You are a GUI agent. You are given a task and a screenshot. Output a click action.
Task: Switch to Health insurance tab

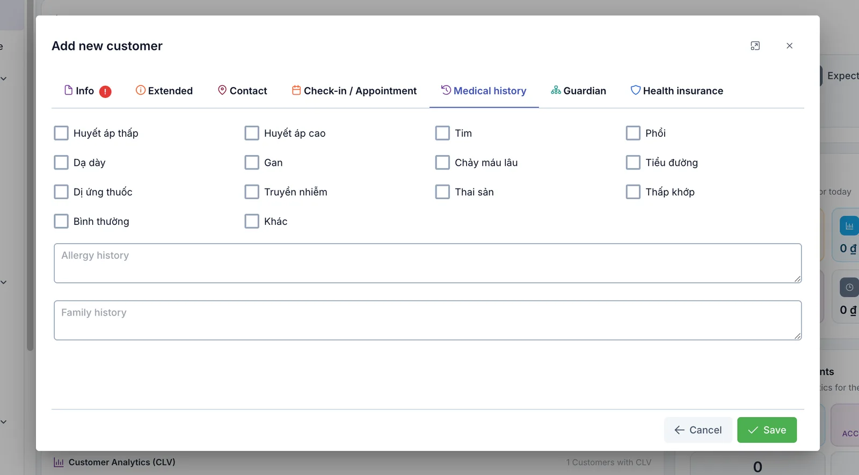point(676,91)
